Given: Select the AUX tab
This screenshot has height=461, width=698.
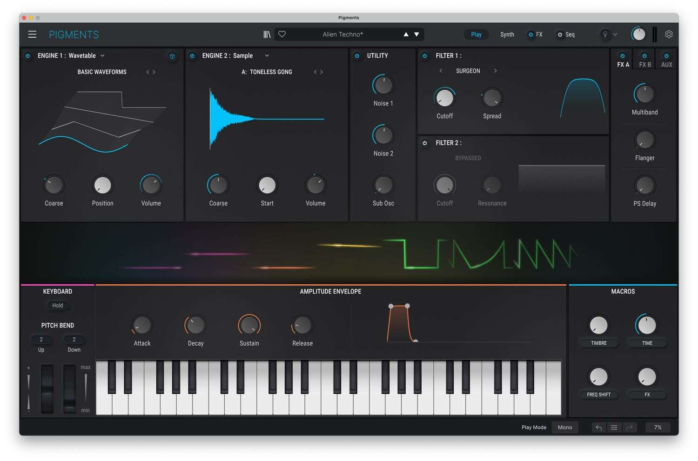Looking at the screenshot, I should (x=667, y=65).
